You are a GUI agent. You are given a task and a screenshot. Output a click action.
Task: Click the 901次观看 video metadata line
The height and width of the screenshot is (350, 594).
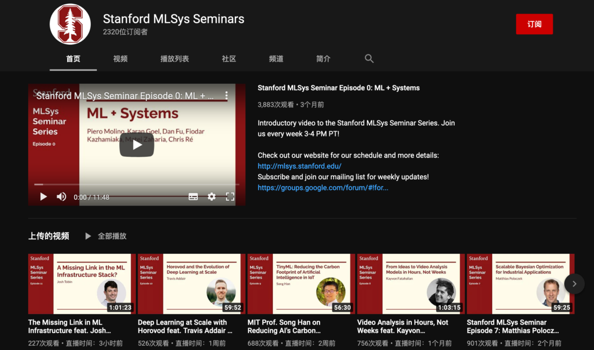click(x=514, y=343)
